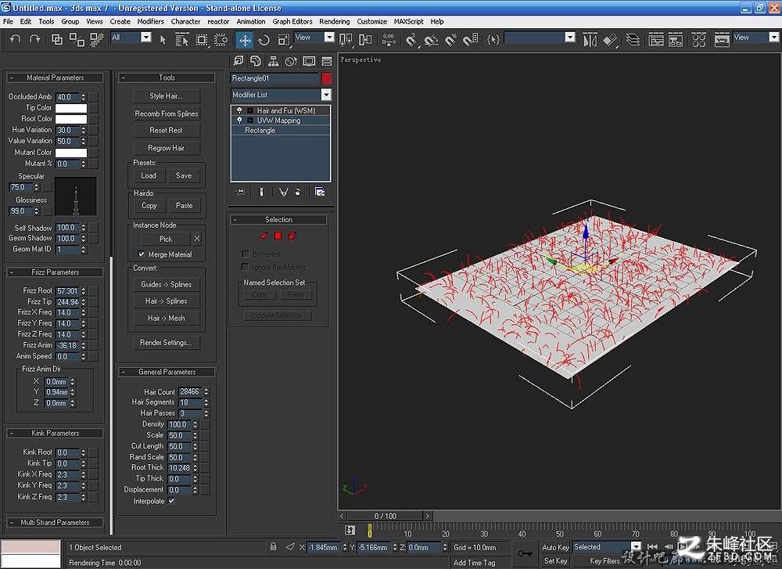
Task: Collapse the Material Parameters rollout
Action: click(55, 77)
